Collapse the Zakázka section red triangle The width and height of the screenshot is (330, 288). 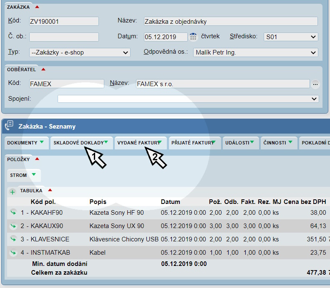click(37, 7)
